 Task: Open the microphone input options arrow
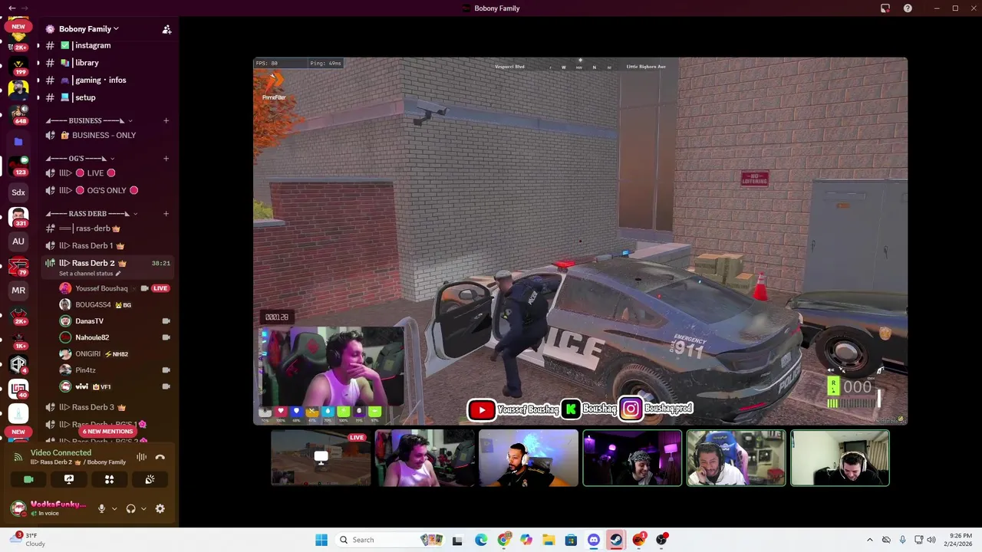(x=114, y=508)
